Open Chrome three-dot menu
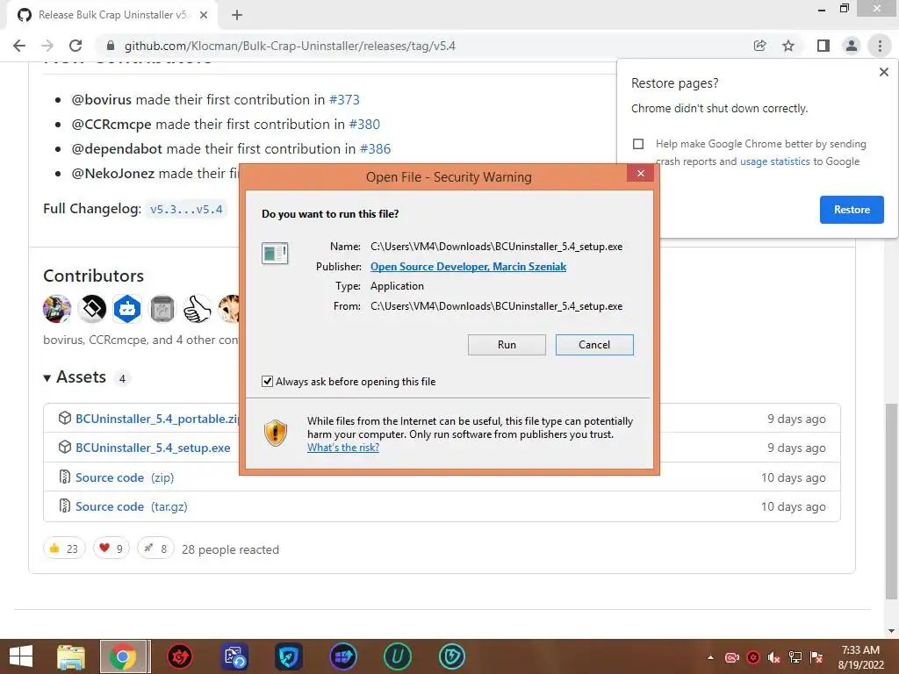The image size is (899, 674). 880,46
